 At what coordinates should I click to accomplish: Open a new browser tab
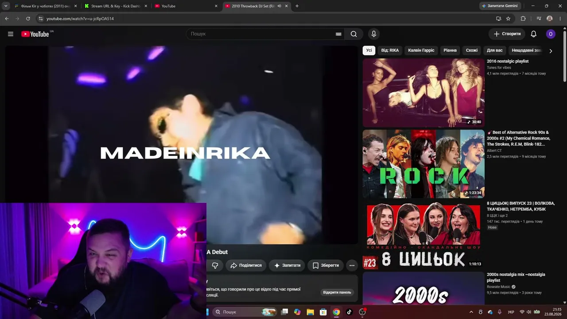click(297, 6)
